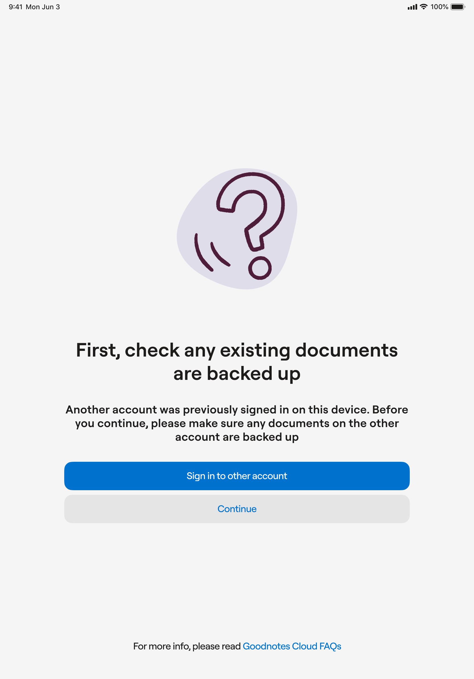Tap the "For more info, please read" text
The height and width of the screenshot is (679, 474).
[187, 646]
